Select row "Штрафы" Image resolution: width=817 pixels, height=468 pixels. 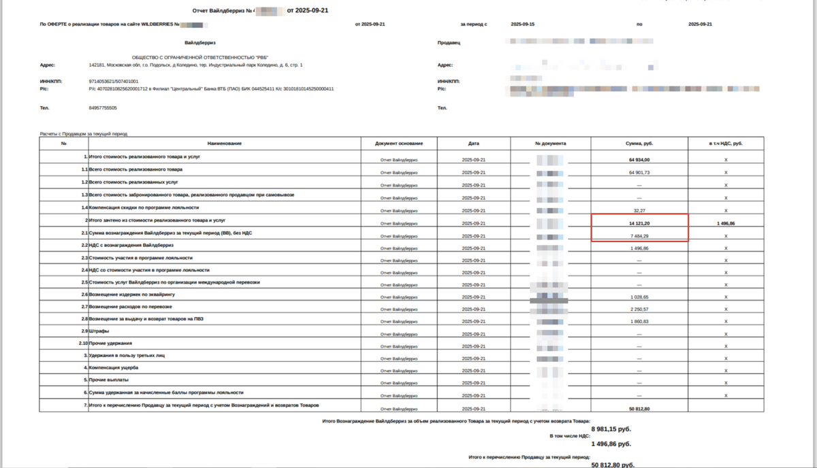[402, 333]
